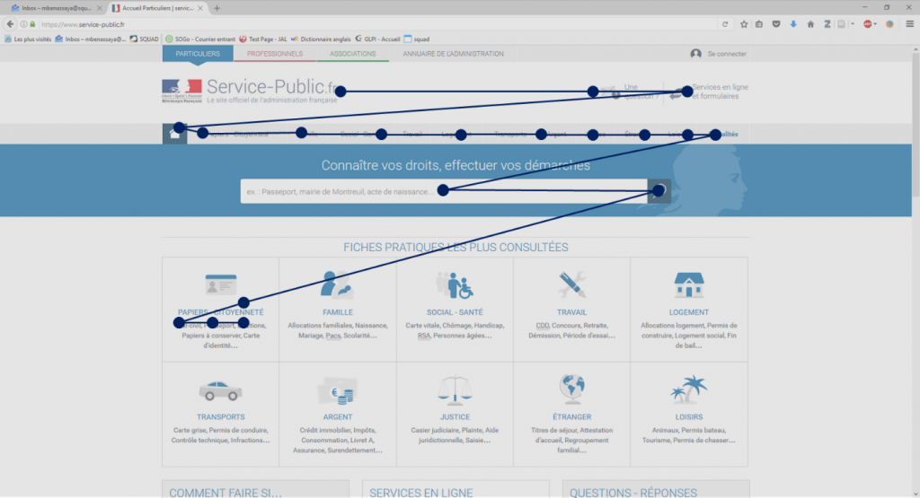The width and height of the screenshot is (920, 498).
Task: Click the home icon in site navigation bar
Action: pyautogui.click(x=174, y=134)
